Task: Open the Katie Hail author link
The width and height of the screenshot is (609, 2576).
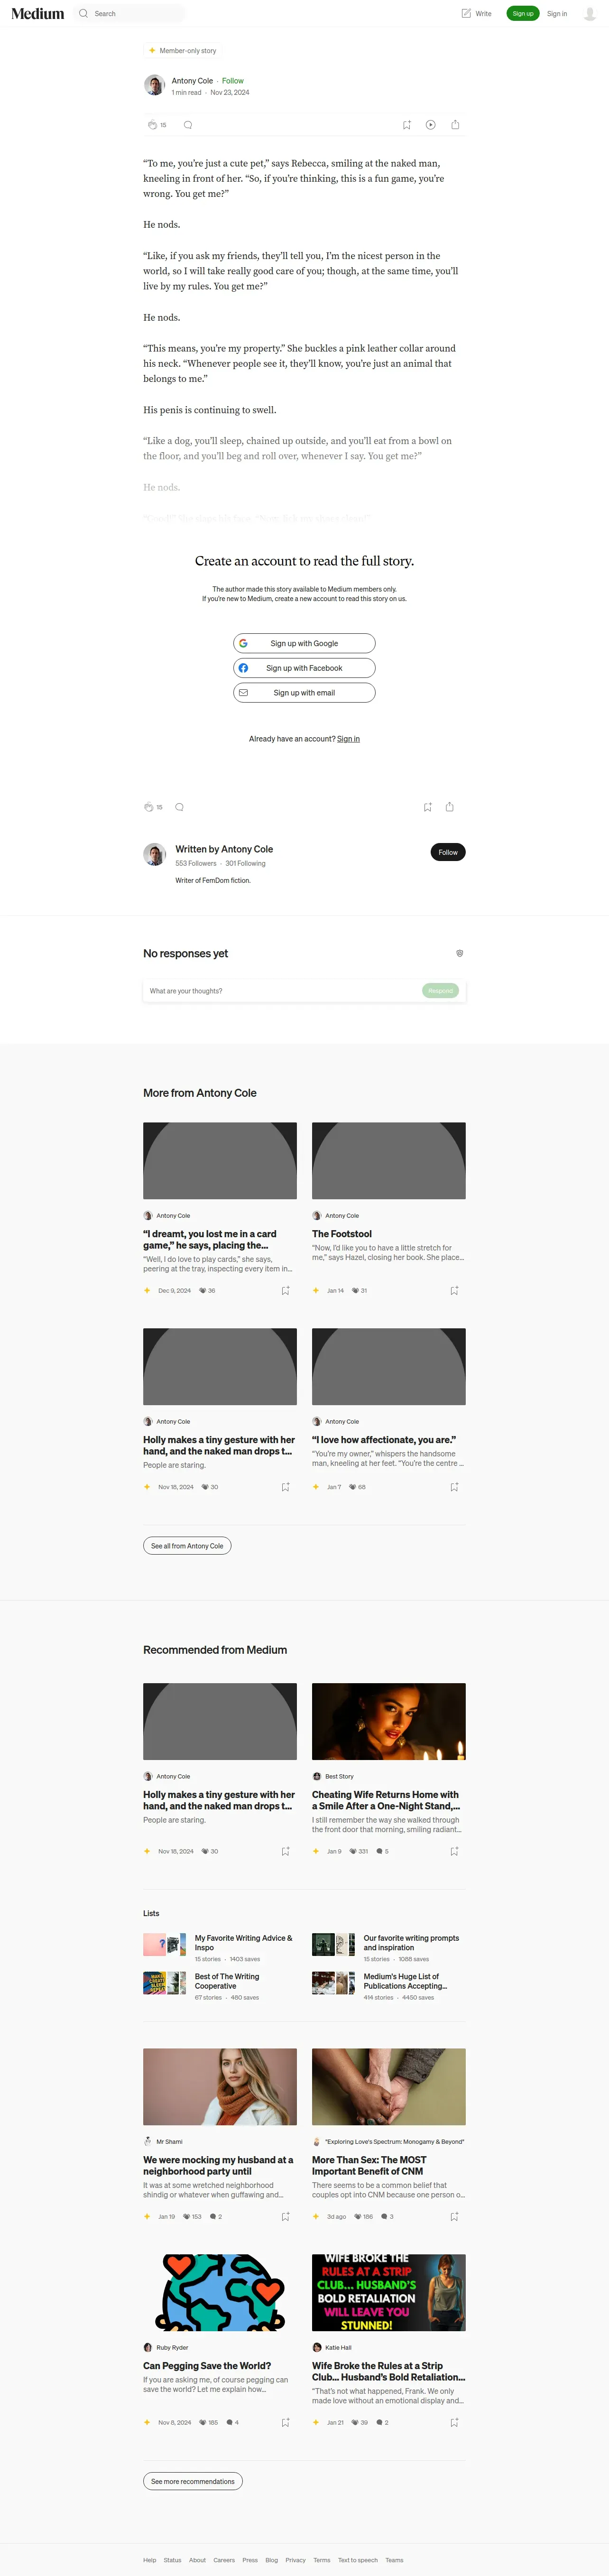Action: 338,2348
